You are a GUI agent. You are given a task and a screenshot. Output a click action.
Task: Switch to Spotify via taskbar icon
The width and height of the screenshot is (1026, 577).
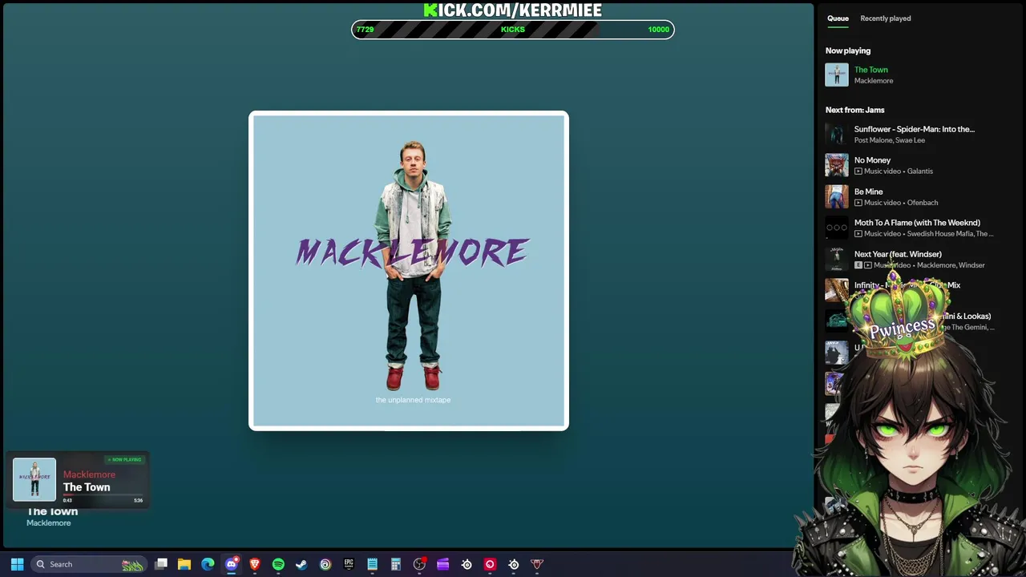[278, 564]
